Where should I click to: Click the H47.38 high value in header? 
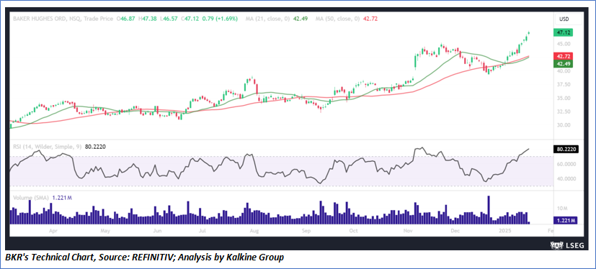point(148,19)
